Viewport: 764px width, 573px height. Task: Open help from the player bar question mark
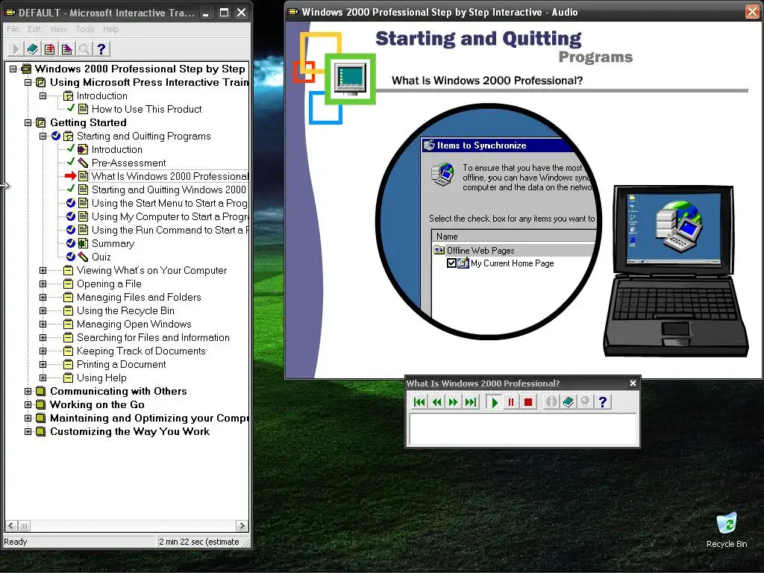pos(603,402)
